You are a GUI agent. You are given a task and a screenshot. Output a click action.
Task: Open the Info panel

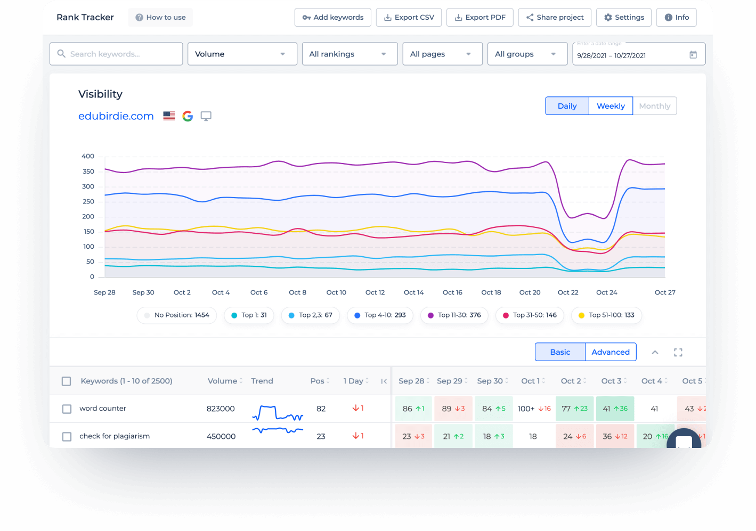[x=677, y=18]
